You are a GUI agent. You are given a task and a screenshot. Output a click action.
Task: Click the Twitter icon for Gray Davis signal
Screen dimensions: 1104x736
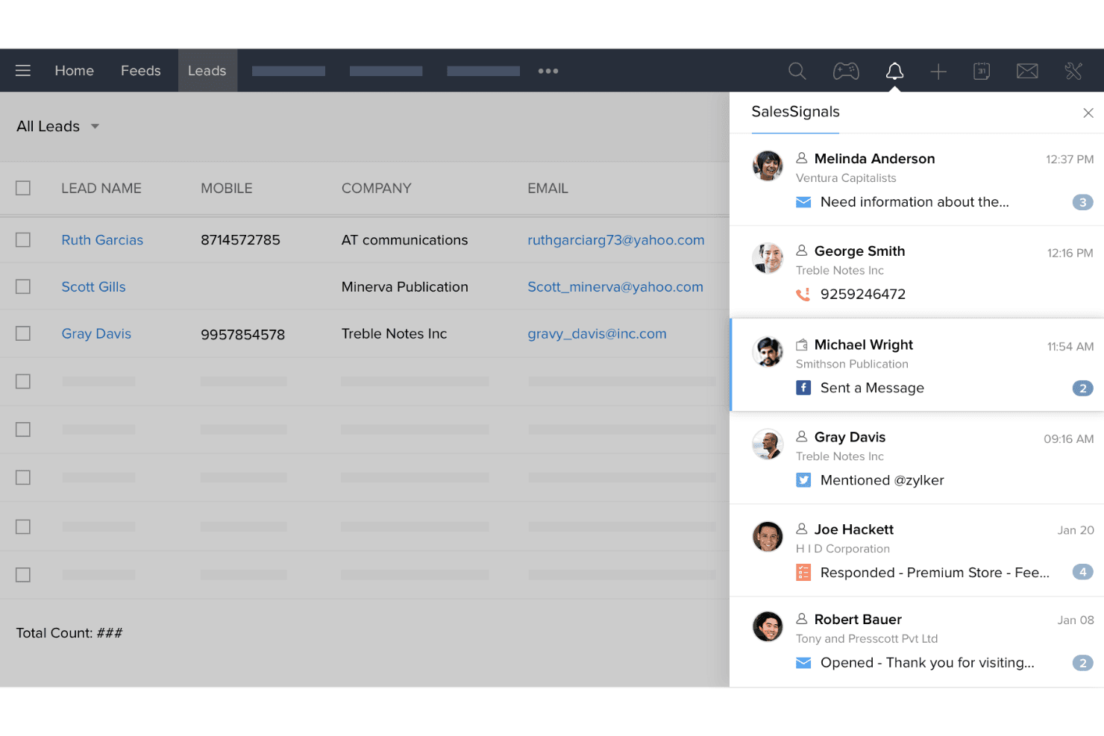803,480
